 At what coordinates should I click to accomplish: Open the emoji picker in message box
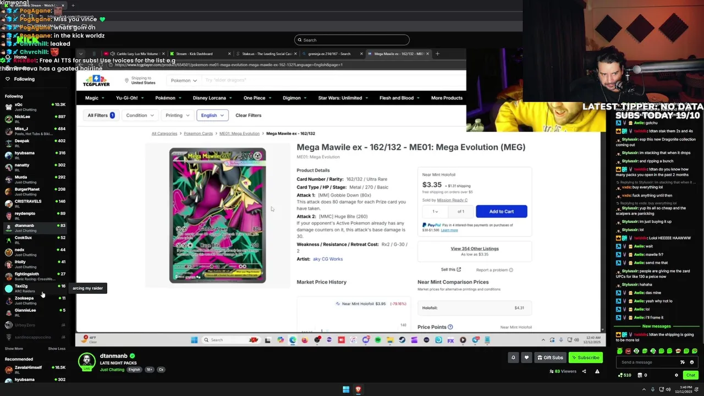click(x=692, y=362)
